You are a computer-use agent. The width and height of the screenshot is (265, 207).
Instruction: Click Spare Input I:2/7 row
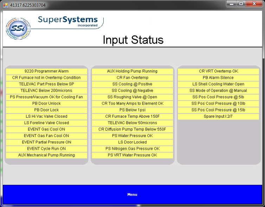coord(218,116)
